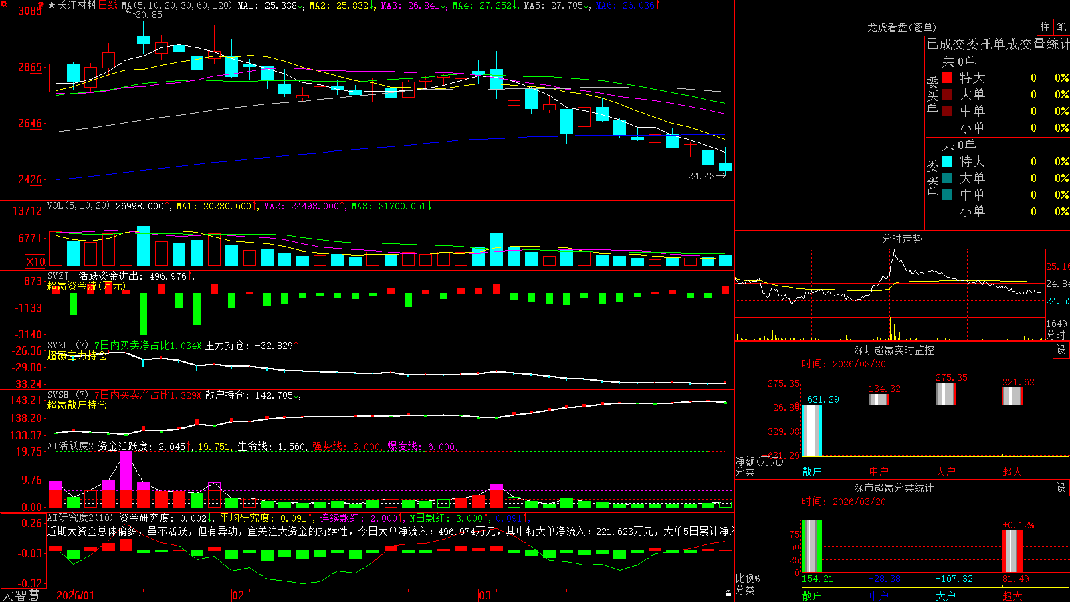Select the 大户 bar valued 275.35
Image resolution: width=1070 pixels, height=602 pixels.
tap(946, 393)
